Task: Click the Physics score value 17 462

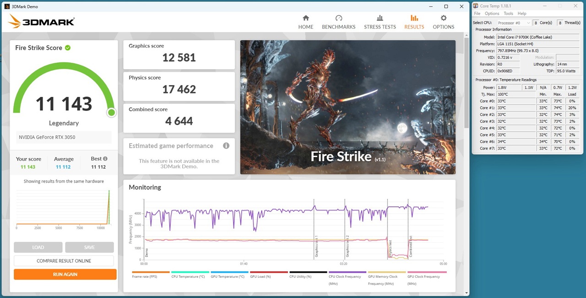Action: pyautogui.click(x=179, y=89)
